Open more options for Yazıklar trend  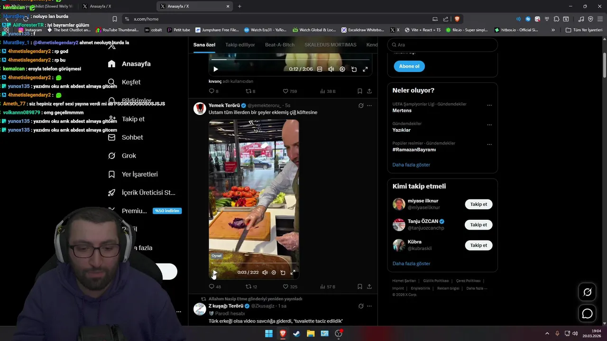click(489, 125)
